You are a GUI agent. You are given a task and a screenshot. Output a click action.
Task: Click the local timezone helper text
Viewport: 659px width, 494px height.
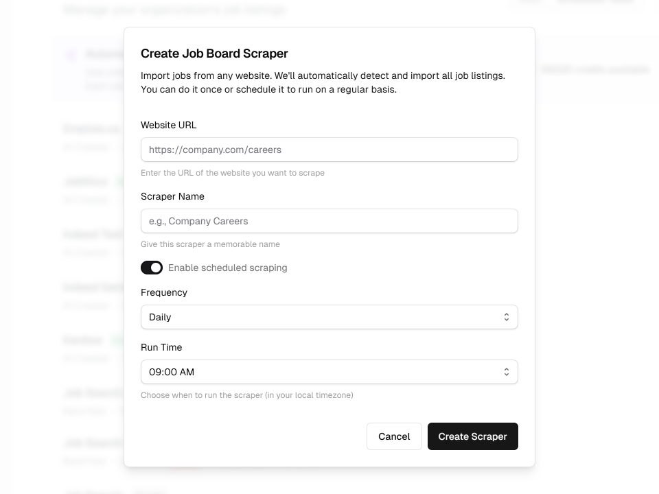(x=247, y=395)
